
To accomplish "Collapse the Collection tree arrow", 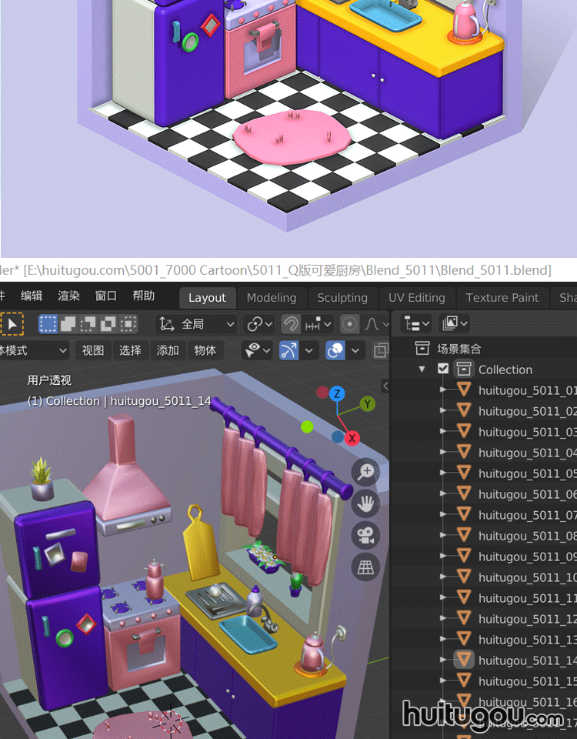I will pos(422,369).
